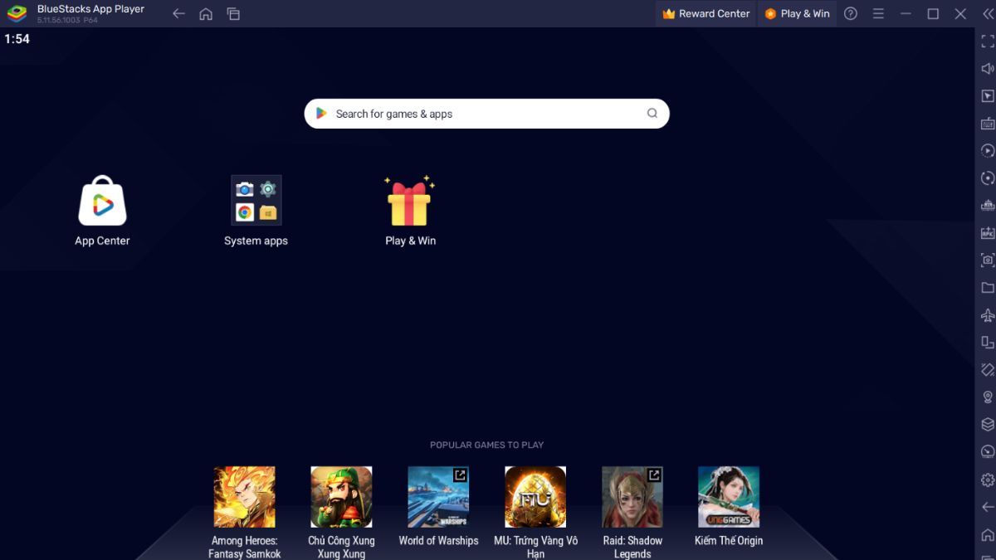Click the BlueStacks logo in title bar
This screenshot has height=560, width=996.
coord(17,13)
